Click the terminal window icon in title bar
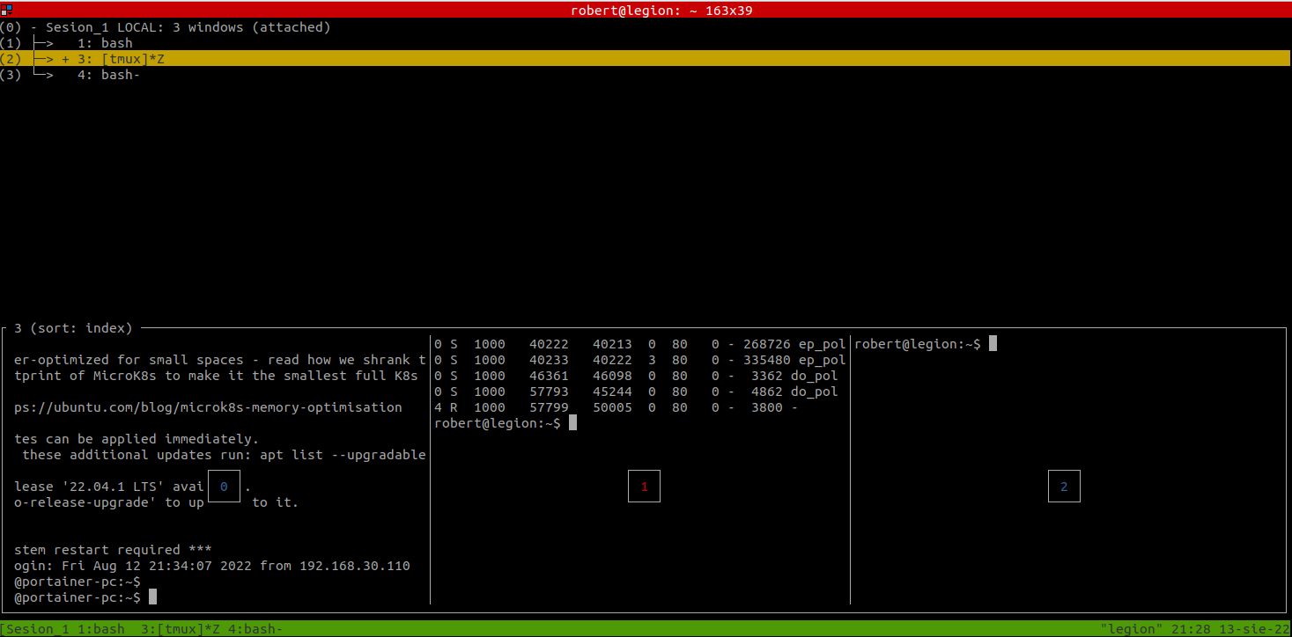The width and height of the screenshot is (1292, 637). (x=6, y=9)
